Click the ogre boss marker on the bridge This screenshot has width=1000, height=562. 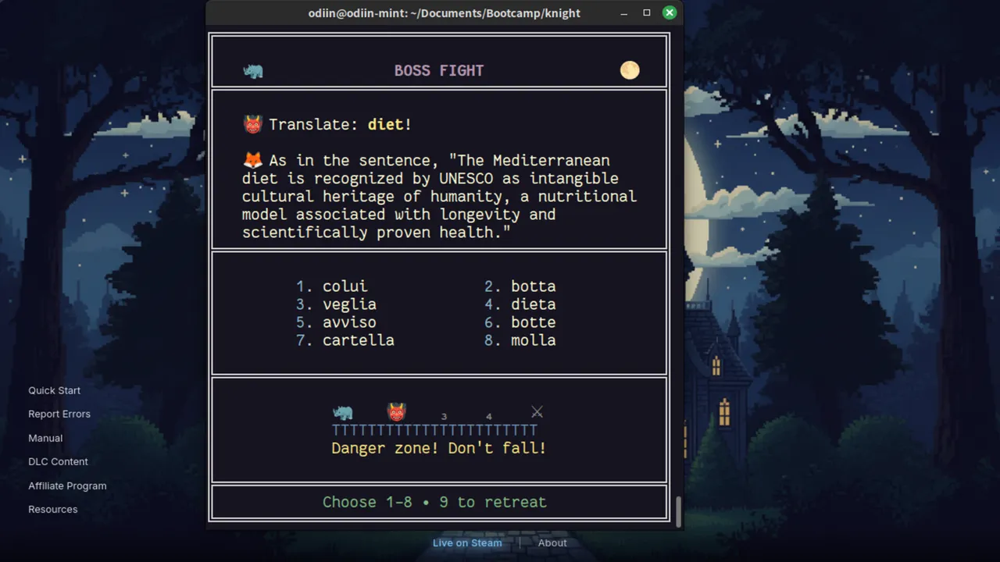[x=397, y=411]
